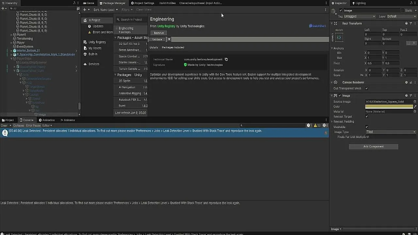Open Rect Transform help icon
The image size is (418, 235).
pos(407,23)
